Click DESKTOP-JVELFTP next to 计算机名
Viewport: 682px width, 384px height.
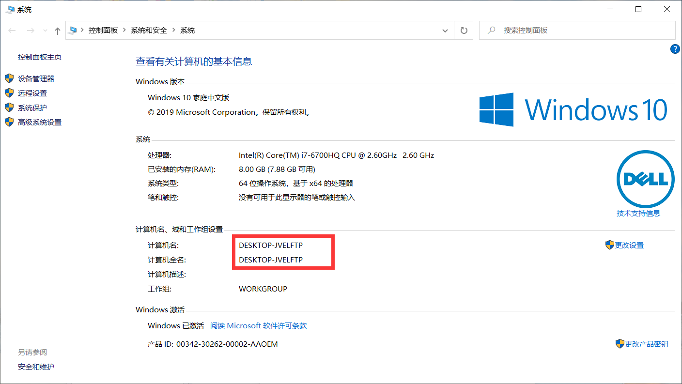(271, 245)
